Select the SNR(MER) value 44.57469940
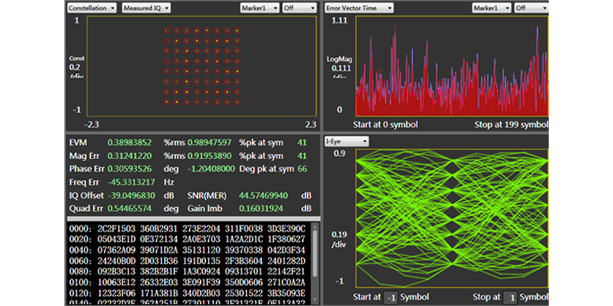 tap(265, 195)
